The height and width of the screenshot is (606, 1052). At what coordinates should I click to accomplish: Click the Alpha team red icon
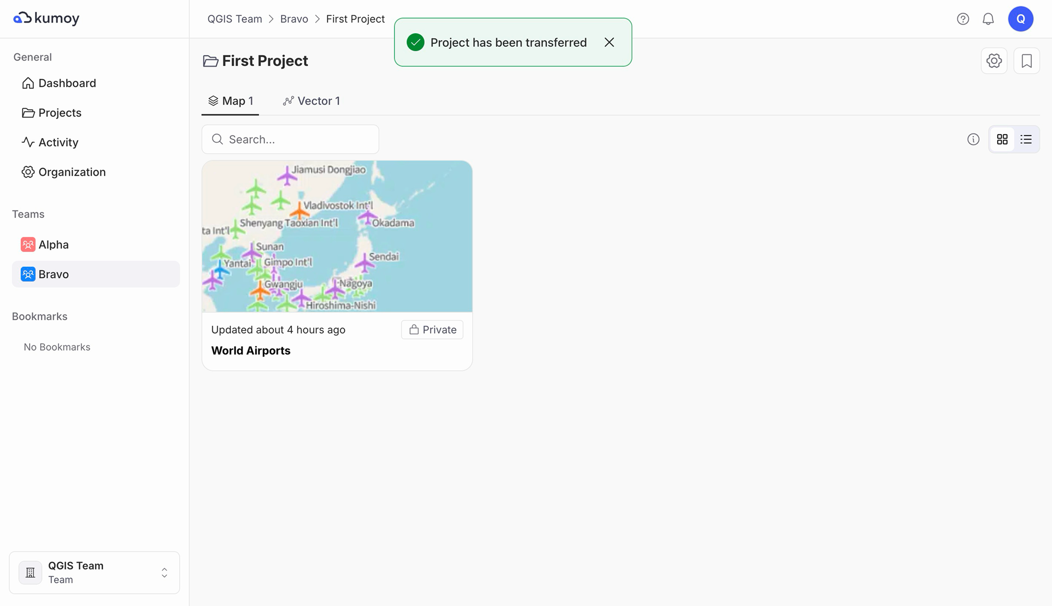pyautogui.click(x=28, y=245)
